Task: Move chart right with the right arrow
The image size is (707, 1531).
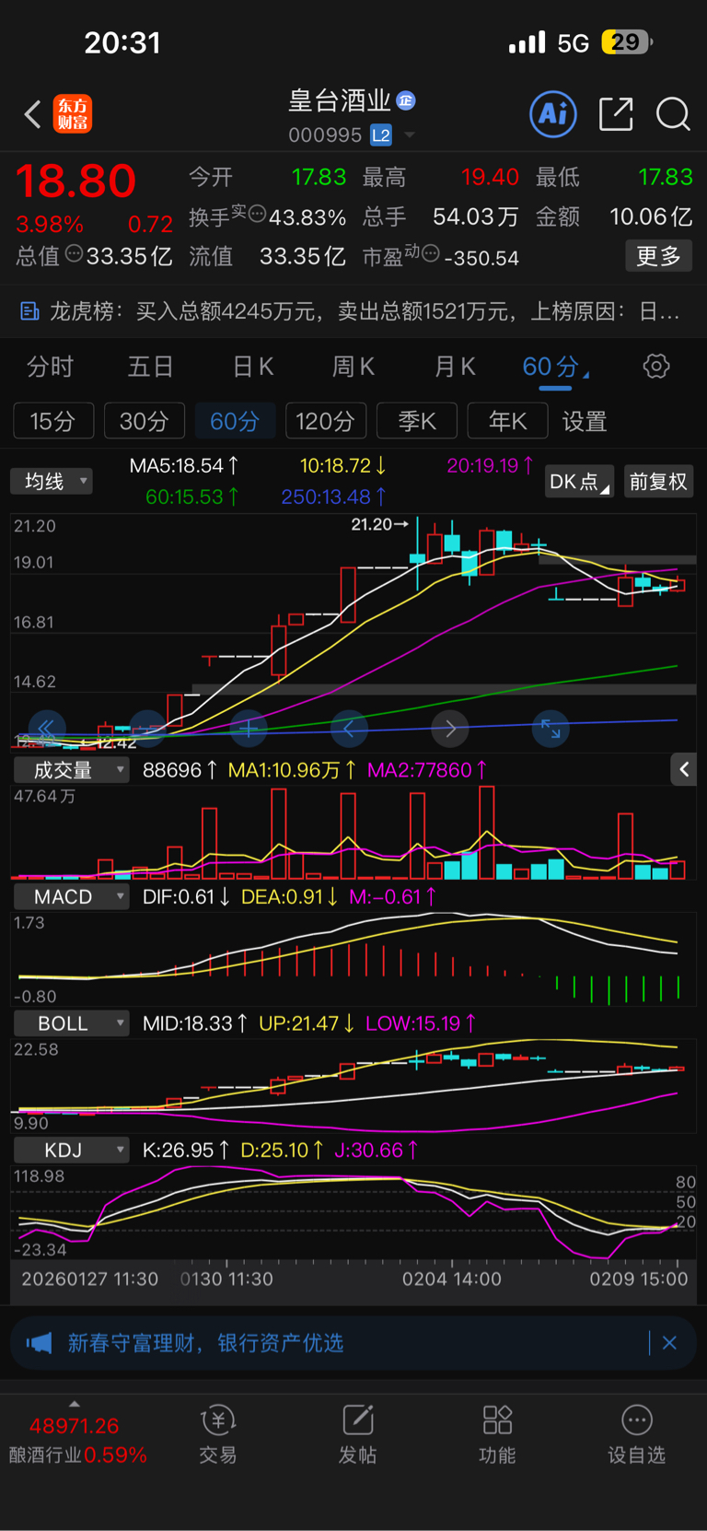Action: tap(450, 729)
